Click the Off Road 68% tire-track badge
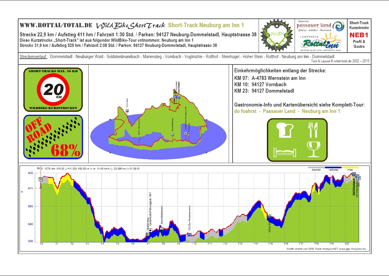This screenshot has height=276, width=389. pos(53,137)
